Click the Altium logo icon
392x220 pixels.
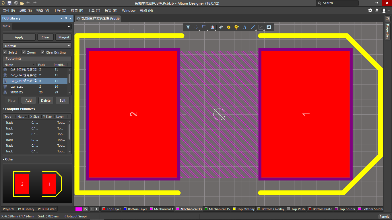coord(3,3)
